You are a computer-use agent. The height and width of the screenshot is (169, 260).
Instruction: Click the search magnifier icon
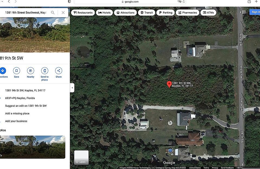[53, 13]
